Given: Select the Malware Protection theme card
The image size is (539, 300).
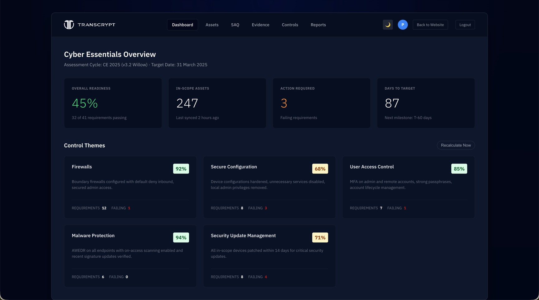Looking at the screenshot, I should coord(130,256).
